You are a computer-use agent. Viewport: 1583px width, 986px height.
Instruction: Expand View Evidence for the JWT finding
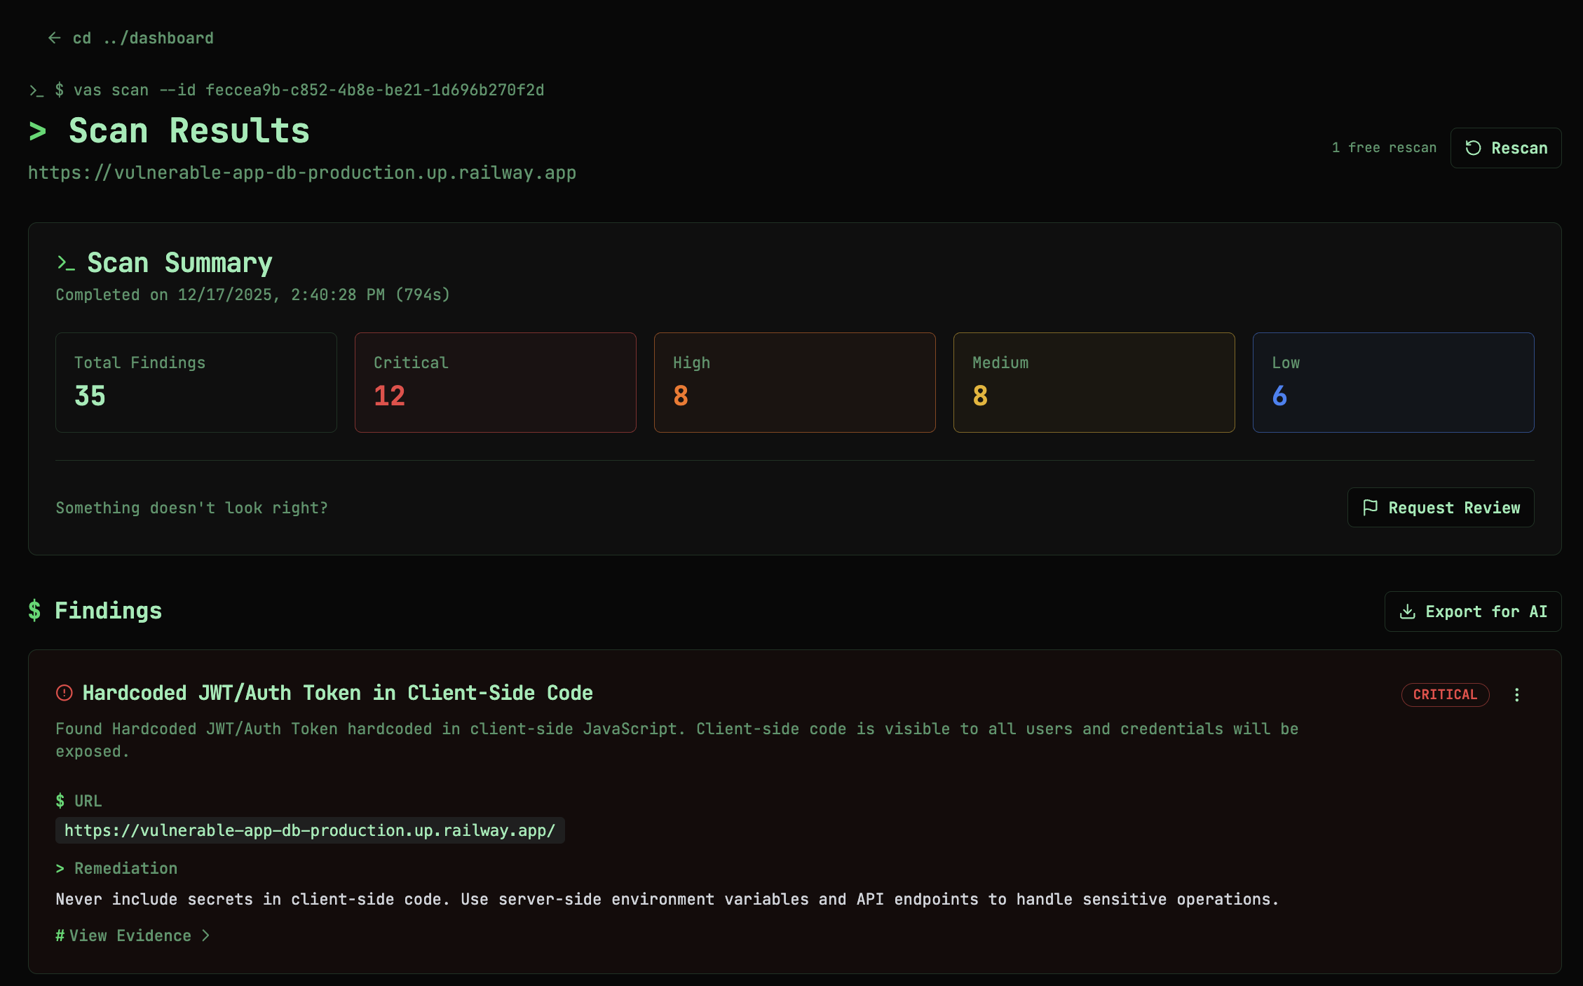coord(131,936)
